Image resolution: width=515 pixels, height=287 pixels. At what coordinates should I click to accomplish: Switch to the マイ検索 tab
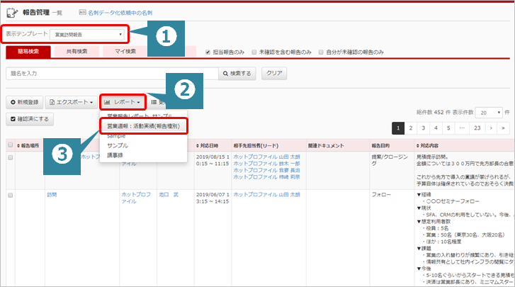(125, 52)
